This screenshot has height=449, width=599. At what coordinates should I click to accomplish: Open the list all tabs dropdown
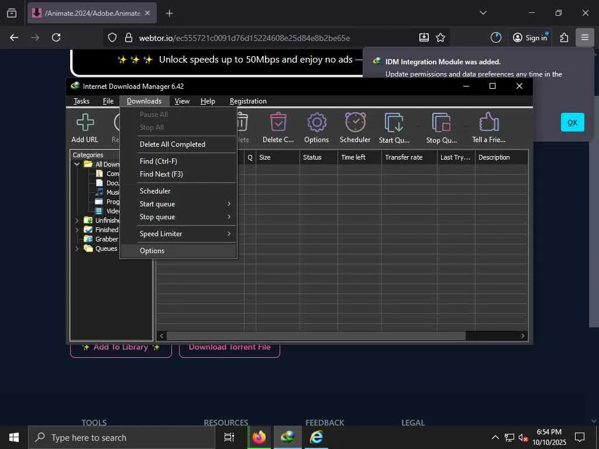(x=483, y=13)
